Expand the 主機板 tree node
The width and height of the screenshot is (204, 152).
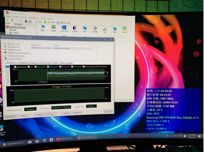click(x=7, y=32)
